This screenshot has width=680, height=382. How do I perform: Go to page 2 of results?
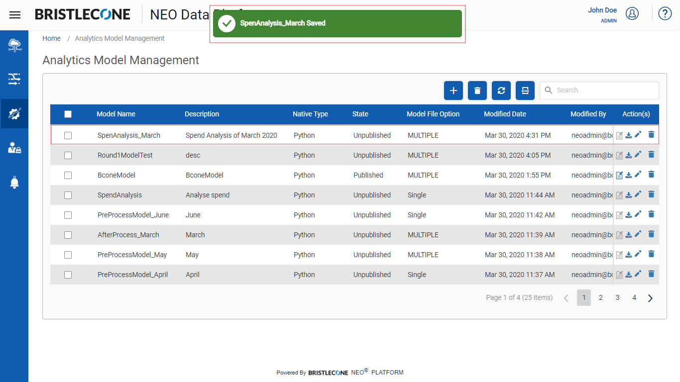[601, 297]
